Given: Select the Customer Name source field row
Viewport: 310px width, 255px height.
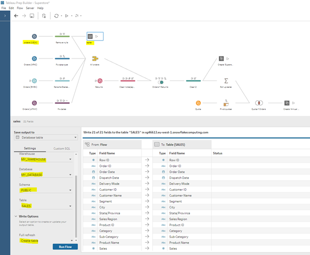Looking at the screenshot, I should (x=112, y=195).
